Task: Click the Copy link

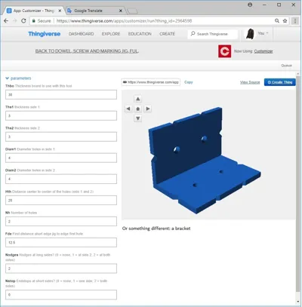Action: pyautogui.click(x=188, y=82)
